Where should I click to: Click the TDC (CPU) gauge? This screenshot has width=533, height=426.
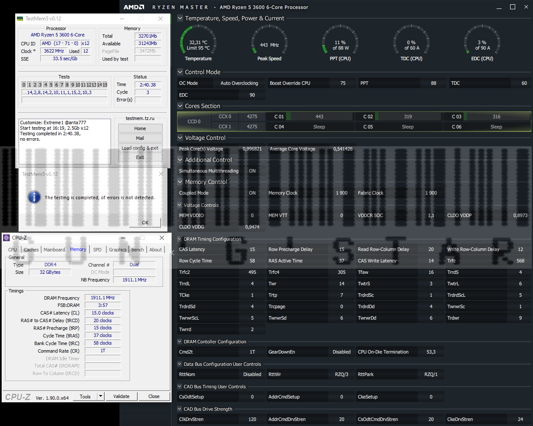[x=411, y=43]
